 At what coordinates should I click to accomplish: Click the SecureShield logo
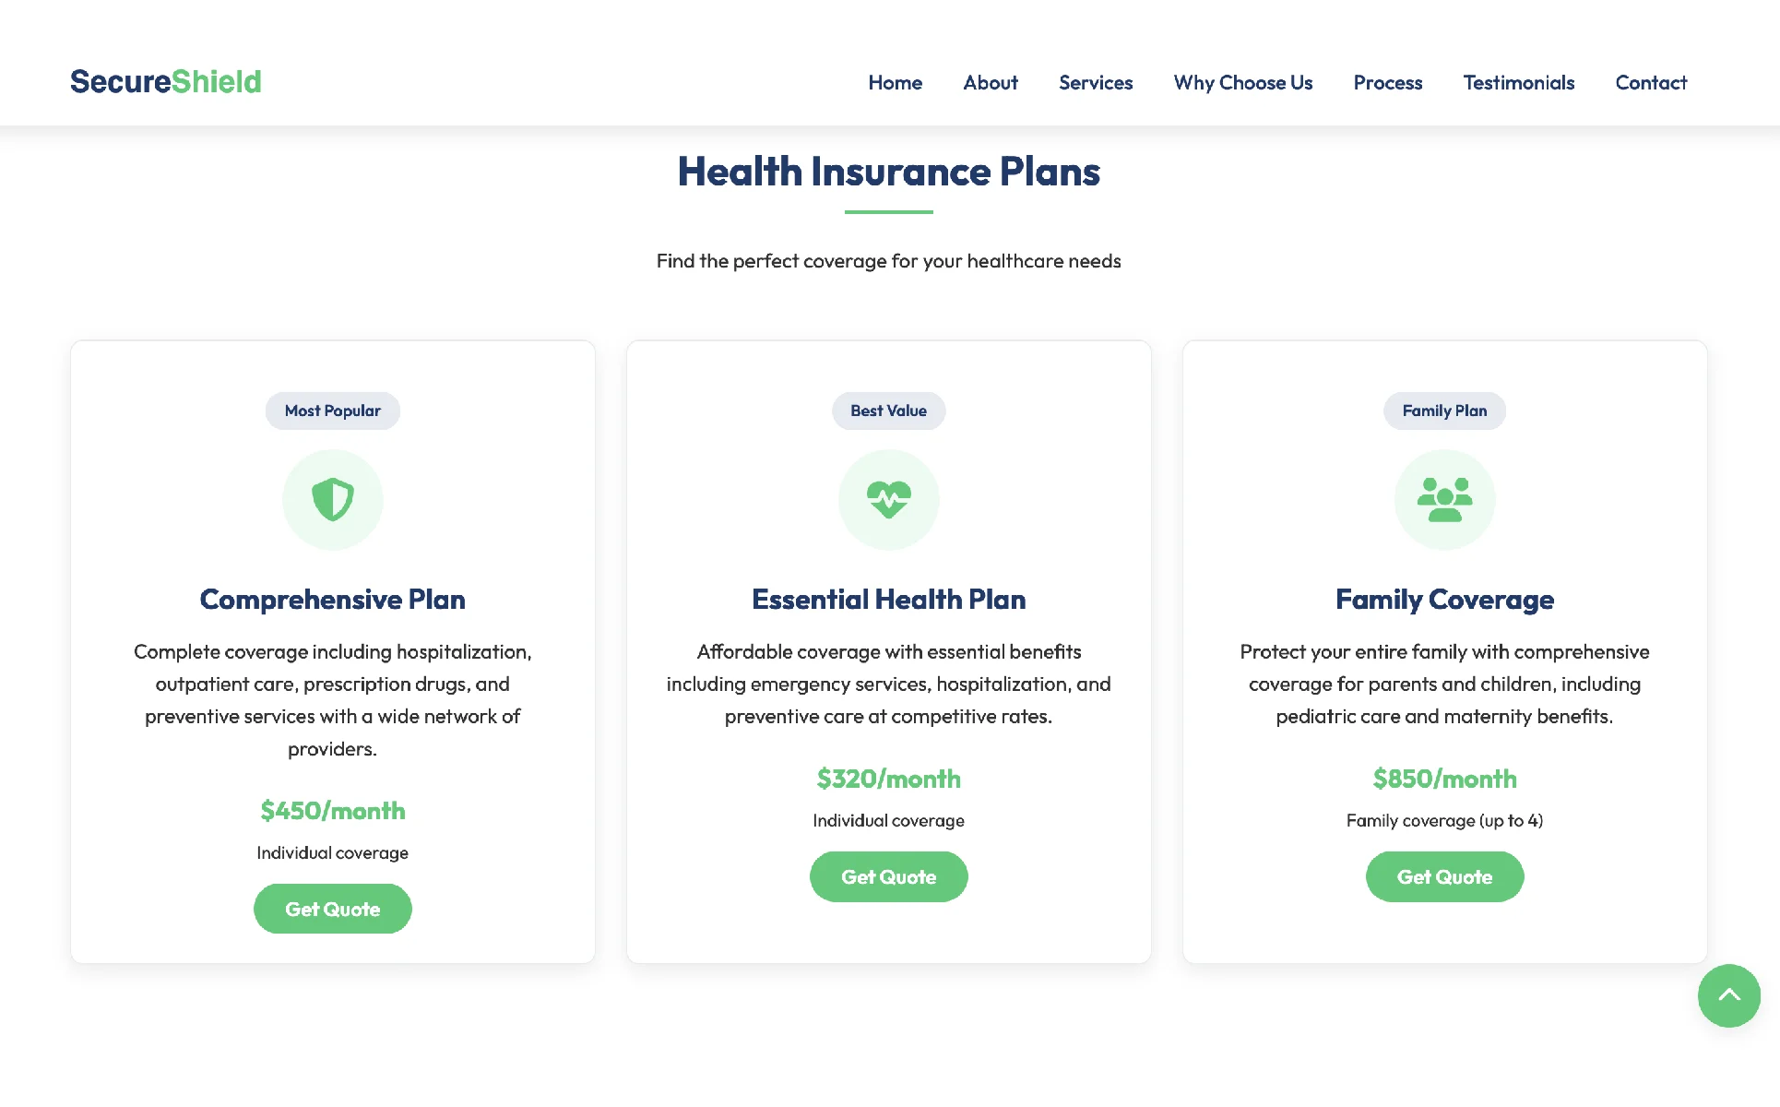tap(166, 81)
